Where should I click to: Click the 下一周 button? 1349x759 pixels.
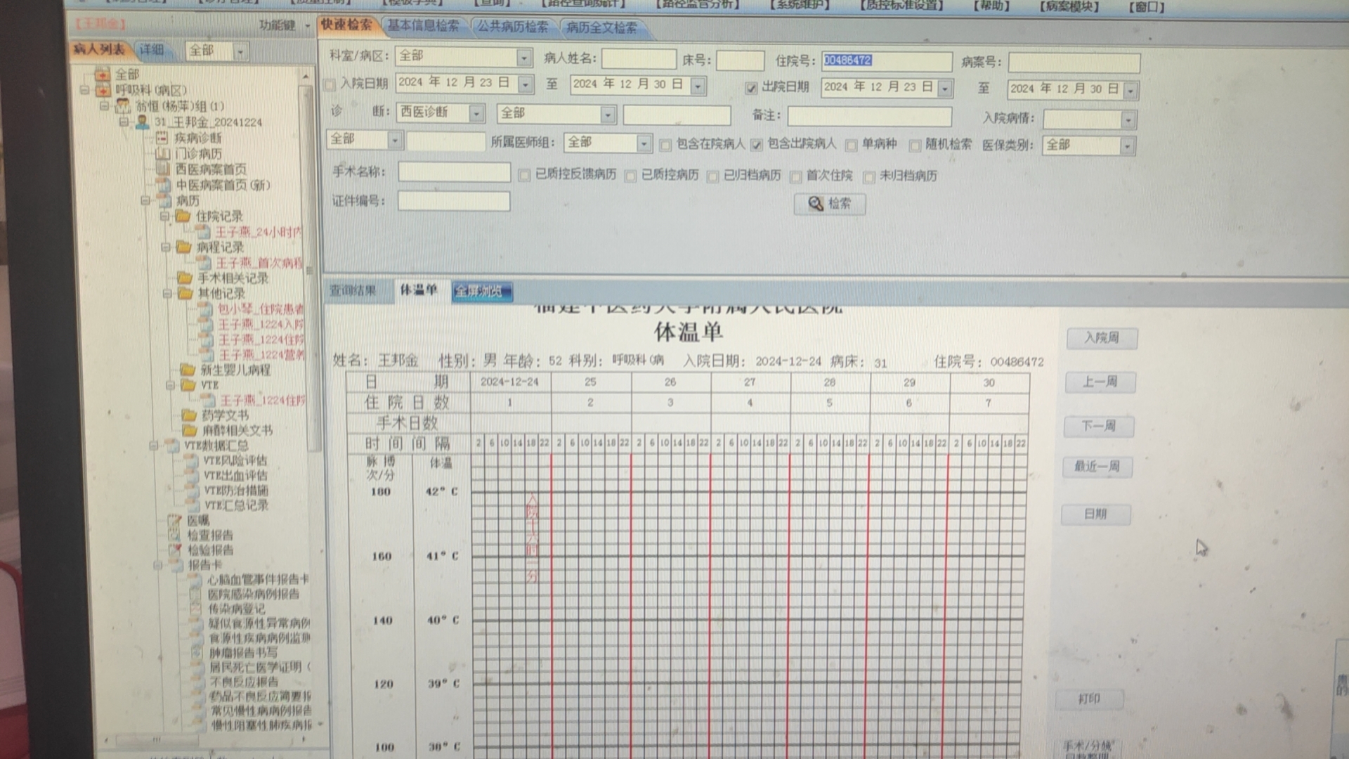click(x=1099, y=426)
